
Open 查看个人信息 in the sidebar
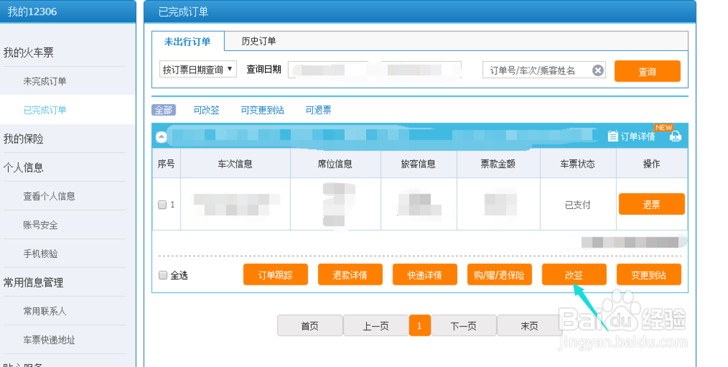pos(50,196)
